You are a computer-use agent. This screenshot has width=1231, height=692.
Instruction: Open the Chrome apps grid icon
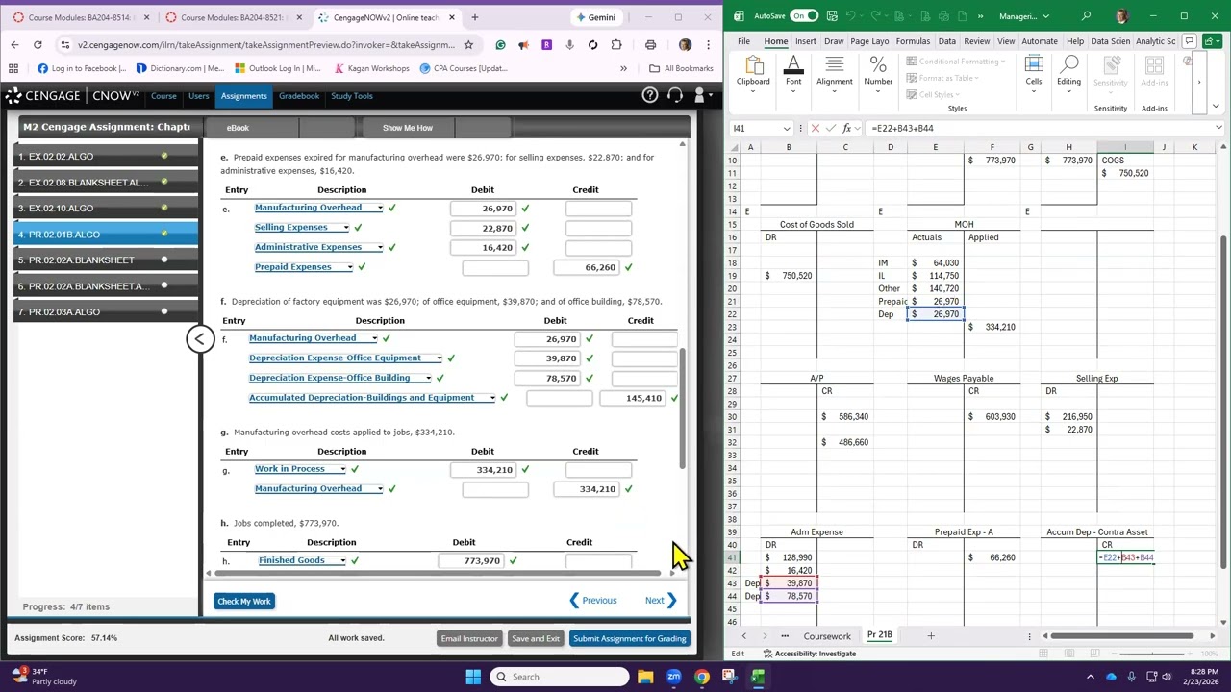pyautogui.click(x=13, y=68)
